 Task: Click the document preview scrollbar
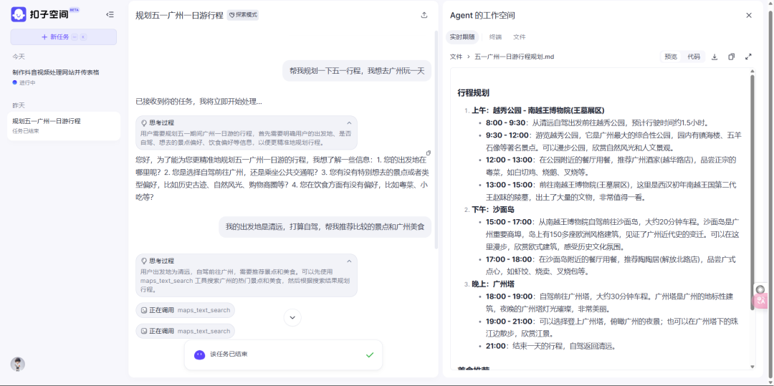coord(752,192)
